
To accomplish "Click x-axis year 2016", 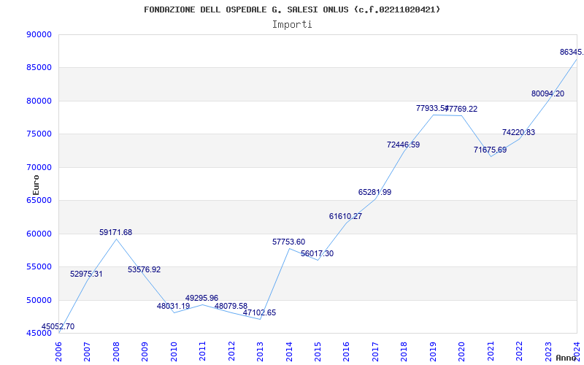I will tap(346, 352).
